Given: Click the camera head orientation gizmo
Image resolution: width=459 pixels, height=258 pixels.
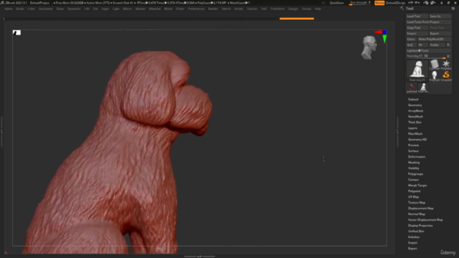Looking at the screenshot, I should tap(369, 47).
